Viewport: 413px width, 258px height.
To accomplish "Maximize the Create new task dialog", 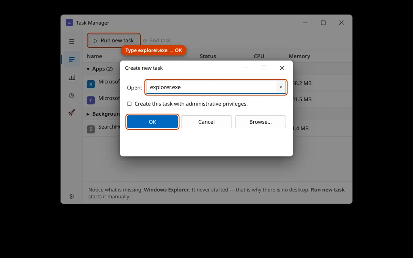I will pos(264,68).
